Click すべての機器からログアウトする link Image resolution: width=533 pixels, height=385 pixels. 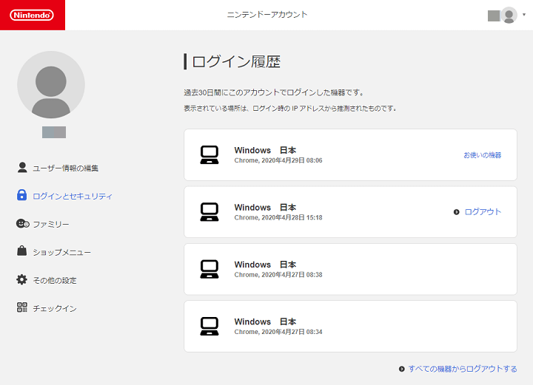coord(463,369)
